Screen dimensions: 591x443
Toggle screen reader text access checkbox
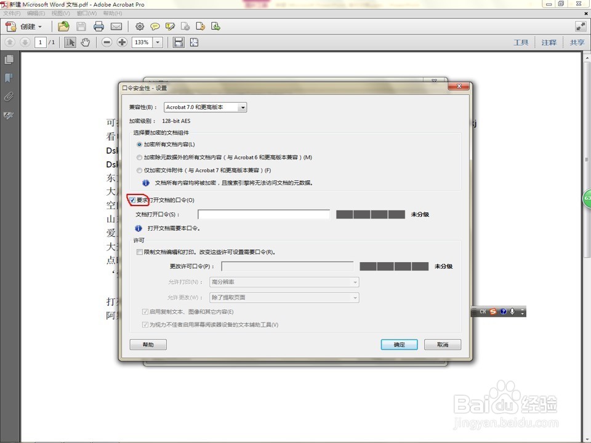coord(145,325)
